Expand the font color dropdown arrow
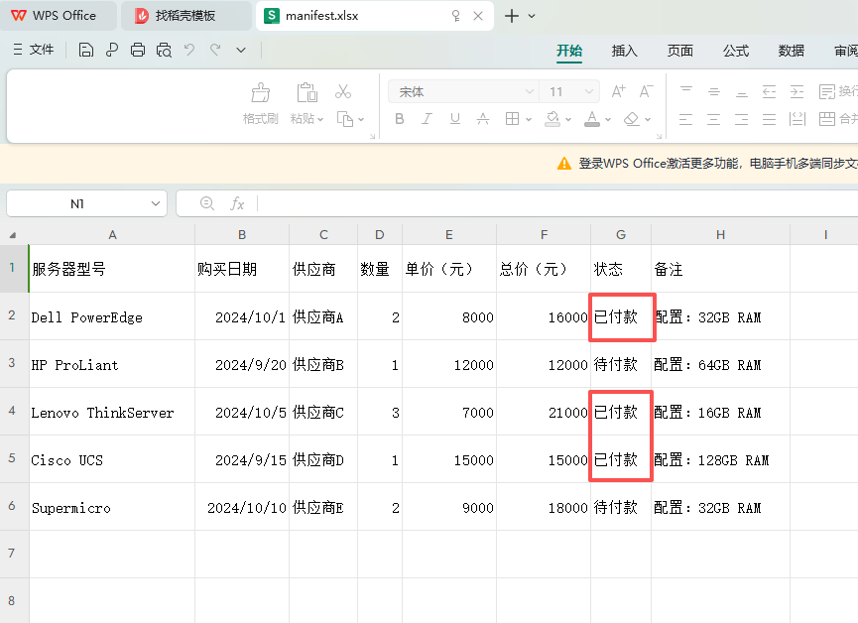The width and height of the screenshot is (858, 623). (x=606, y=119)
